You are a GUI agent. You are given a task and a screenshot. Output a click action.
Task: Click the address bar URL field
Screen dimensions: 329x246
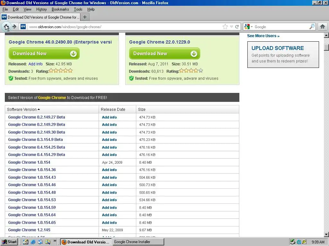(125, 27)
